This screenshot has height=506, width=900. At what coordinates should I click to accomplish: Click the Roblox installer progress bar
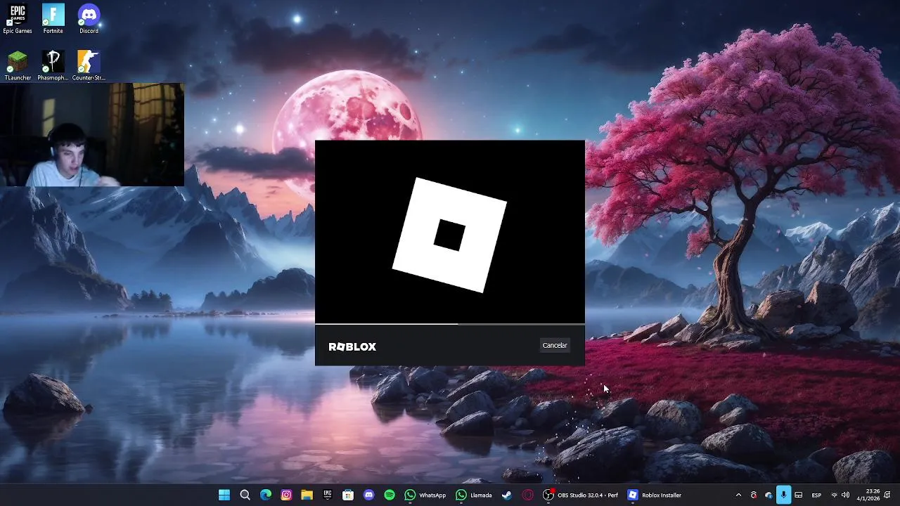click(450, 324)
